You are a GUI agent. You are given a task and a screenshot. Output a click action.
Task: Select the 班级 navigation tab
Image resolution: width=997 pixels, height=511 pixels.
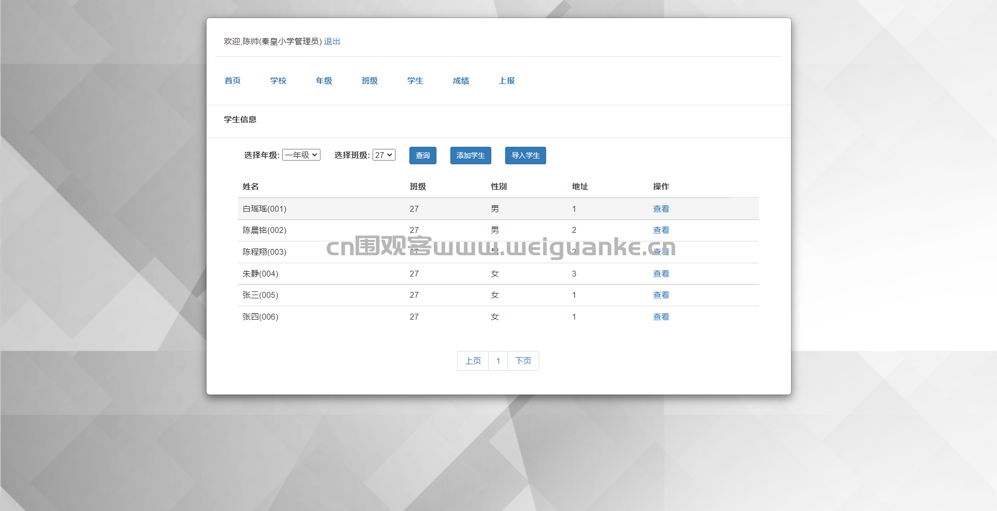(x=370, y=81)
